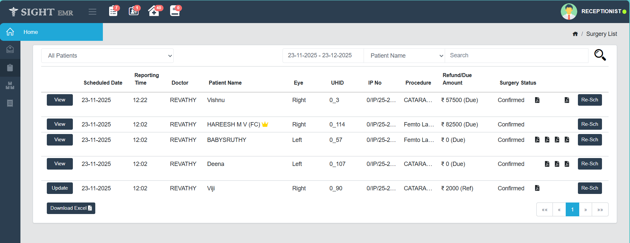This screenshot has height=243, width=630.
Task: Open the book icon with badge 0
Action: 175,11
